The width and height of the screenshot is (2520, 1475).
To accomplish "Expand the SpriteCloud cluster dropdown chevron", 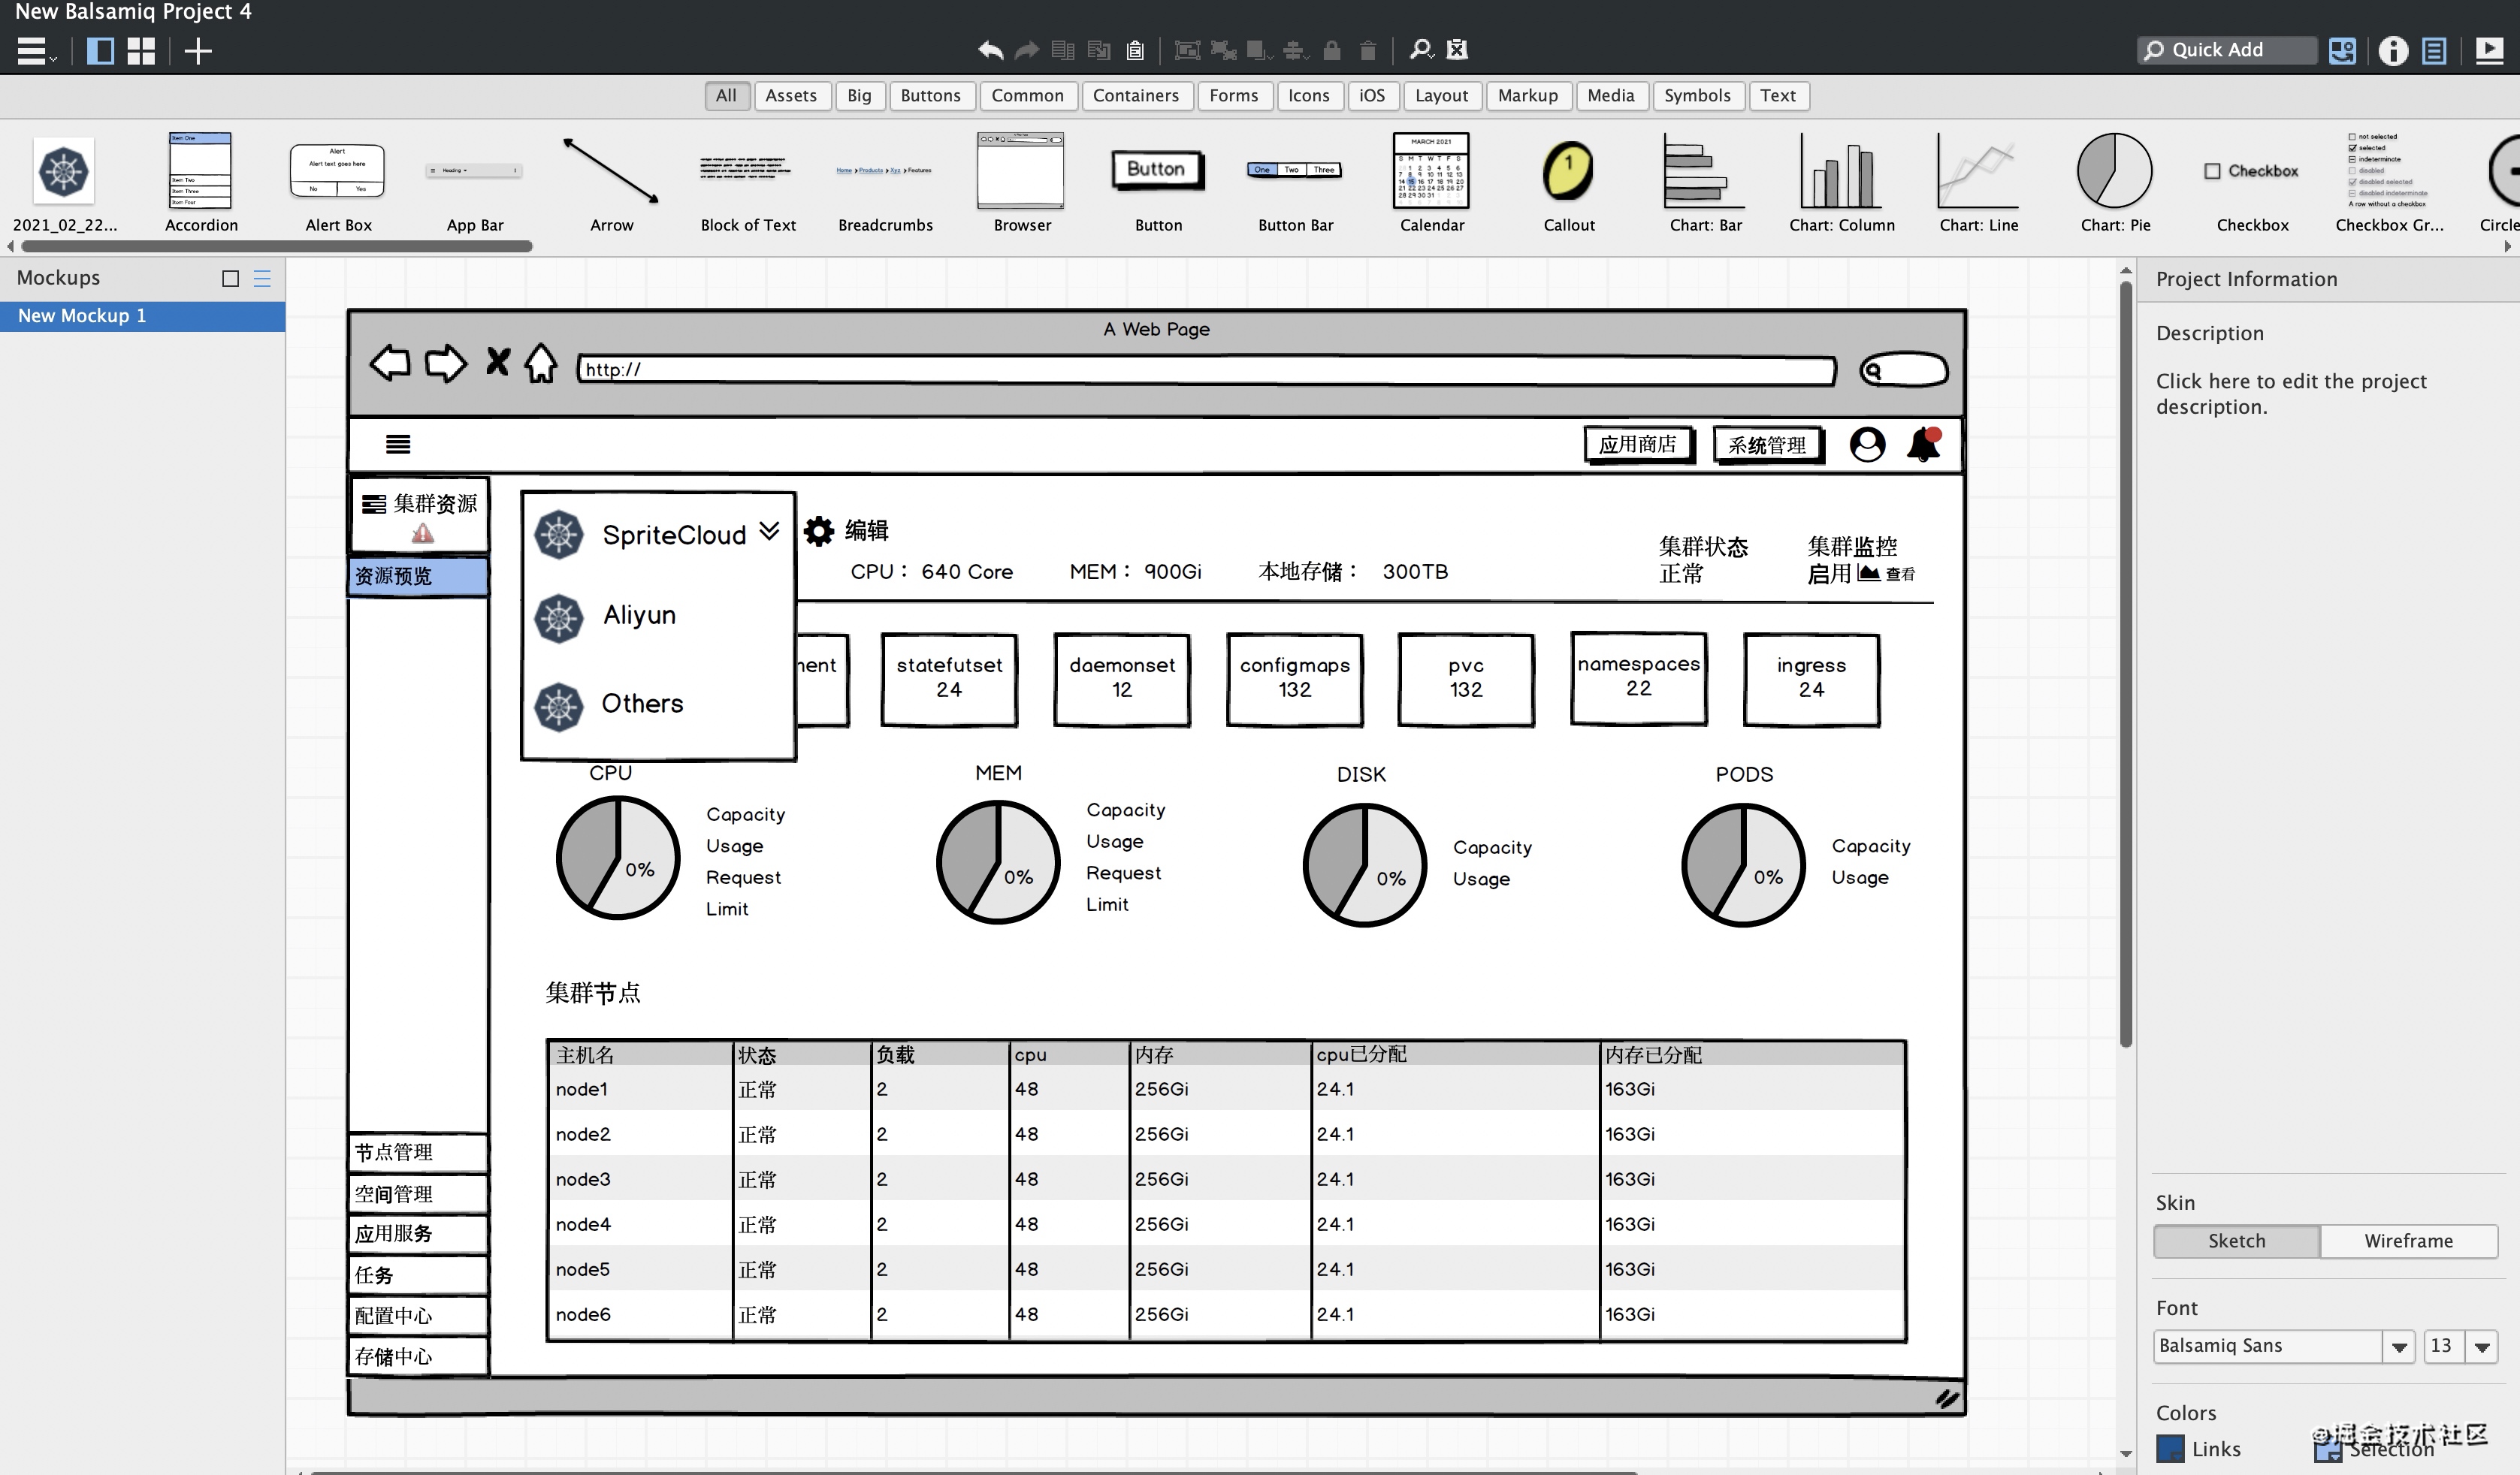I will click(x=769, y=531).
